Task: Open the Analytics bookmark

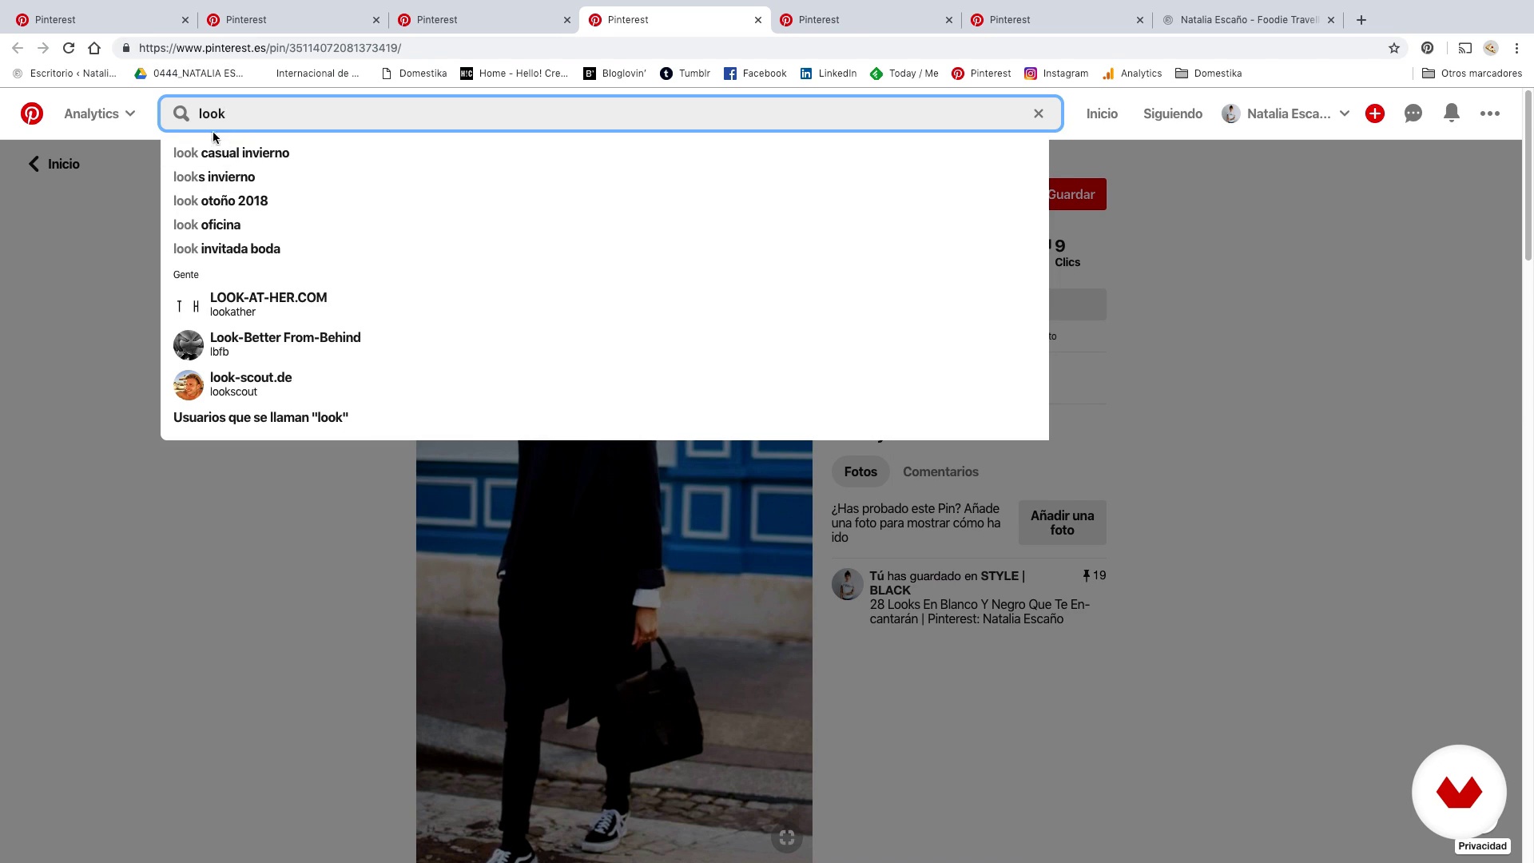Action: pyautogui.click(x=1132, y=74)
